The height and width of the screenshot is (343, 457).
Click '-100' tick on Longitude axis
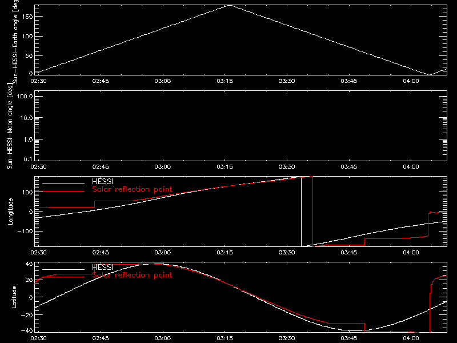click(25, 231)
